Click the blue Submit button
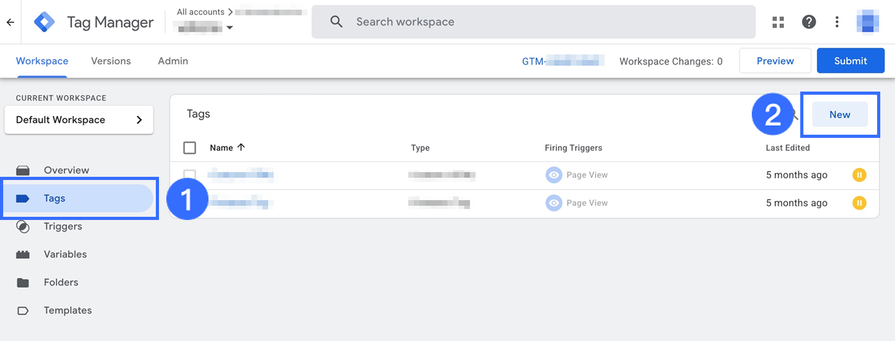The height and width of the screenshot is (341, 895). click(850, 61)
